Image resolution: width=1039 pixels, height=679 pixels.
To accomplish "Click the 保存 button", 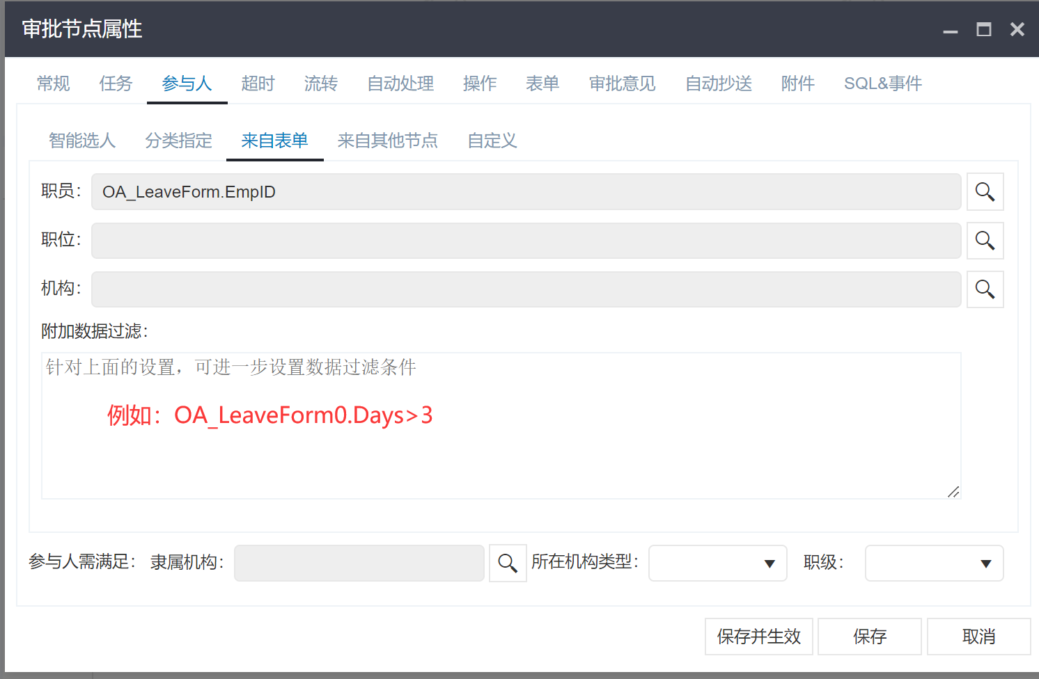I will [x=869, y=637].
